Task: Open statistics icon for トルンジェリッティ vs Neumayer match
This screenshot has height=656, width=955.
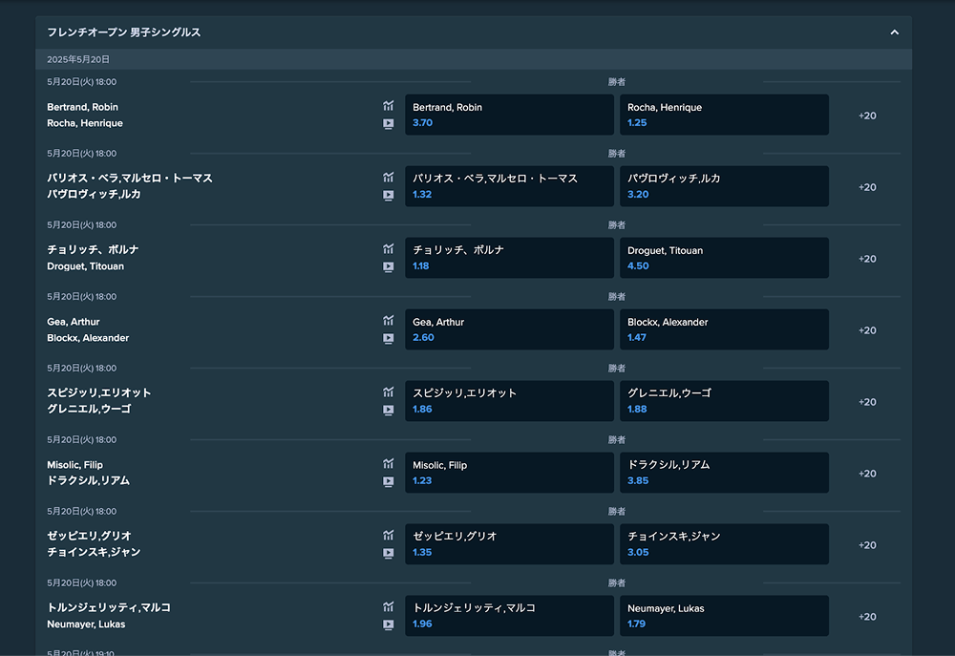Action: pyautogui.click(x=388, y=606)
